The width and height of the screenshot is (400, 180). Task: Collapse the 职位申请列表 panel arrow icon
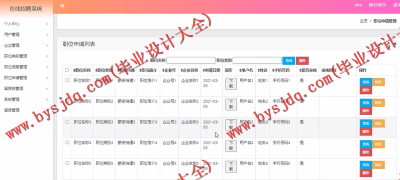click(x=381, y=43)
